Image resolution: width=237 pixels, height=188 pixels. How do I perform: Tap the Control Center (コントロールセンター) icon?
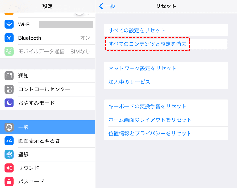coord(9,89)
